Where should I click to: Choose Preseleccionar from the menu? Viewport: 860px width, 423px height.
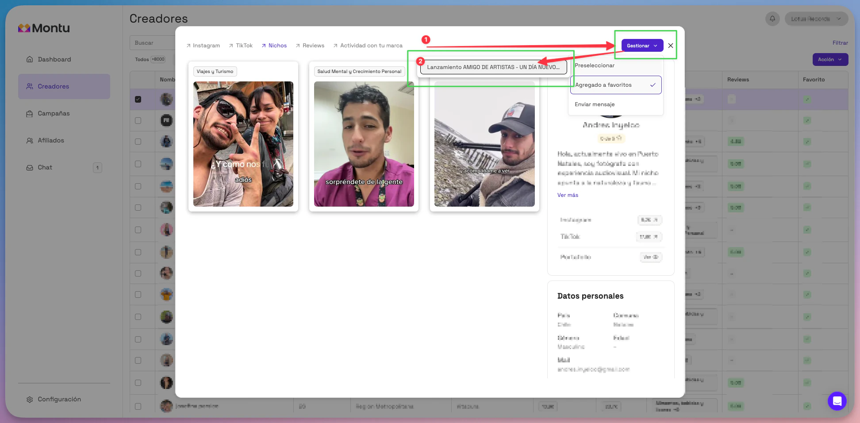(x=615, y=65)
